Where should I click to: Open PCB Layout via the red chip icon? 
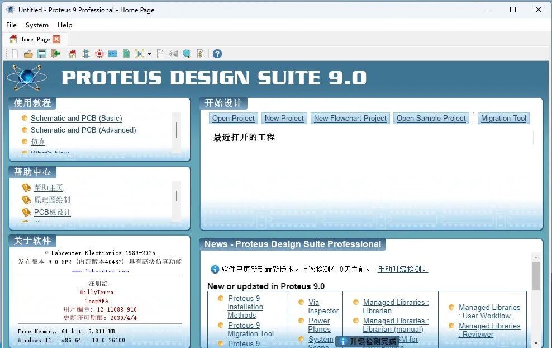point(99,54)
